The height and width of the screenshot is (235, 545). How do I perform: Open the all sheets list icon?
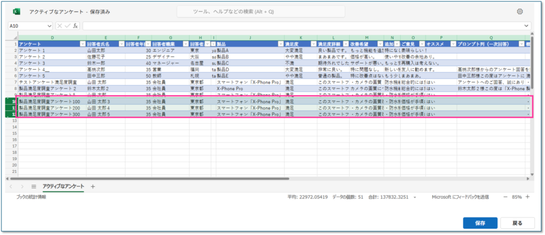click(34, 186)
